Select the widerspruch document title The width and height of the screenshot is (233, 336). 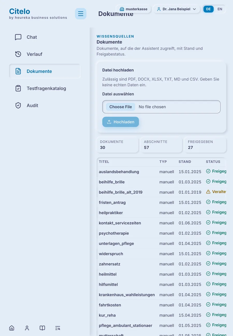(x=111, y=254)
